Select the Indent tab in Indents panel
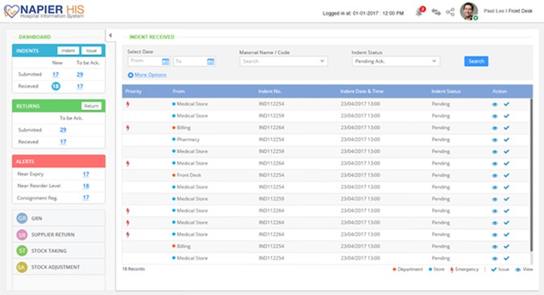Viewport: 544px width, 295px height. click(x=68, y=51)
